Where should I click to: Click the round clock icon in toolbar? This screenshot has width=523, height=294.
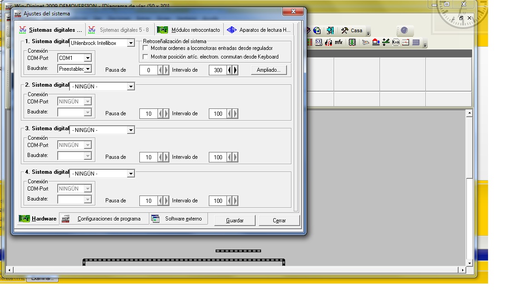(x=404, y=30)
